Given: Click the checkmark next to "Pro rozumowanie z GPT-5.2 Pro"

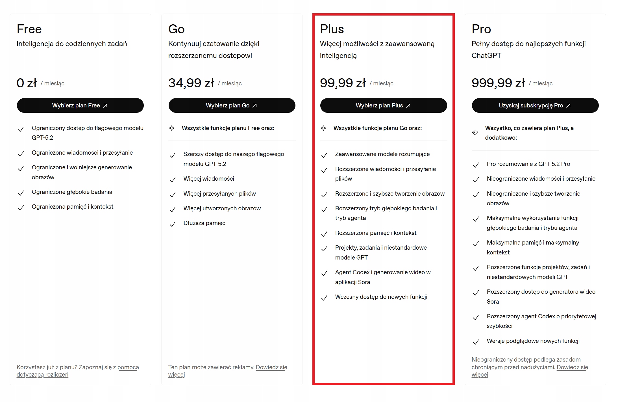Looking at the screenshot, I should pos(476,165).
